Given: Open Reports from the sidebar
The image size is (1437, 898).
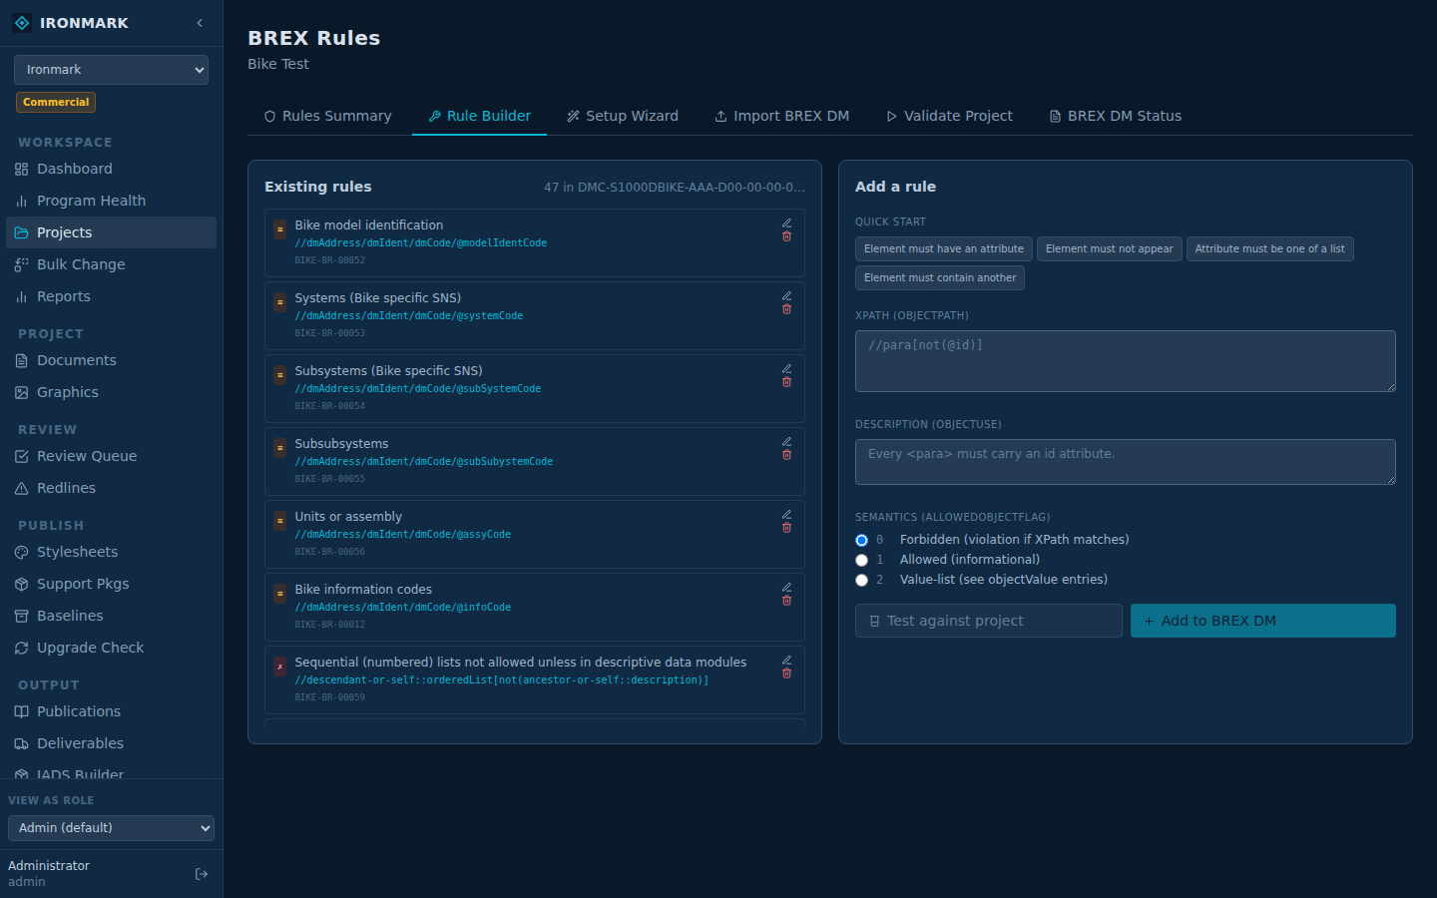Looking at the screenshot, I should coord(111,296).
